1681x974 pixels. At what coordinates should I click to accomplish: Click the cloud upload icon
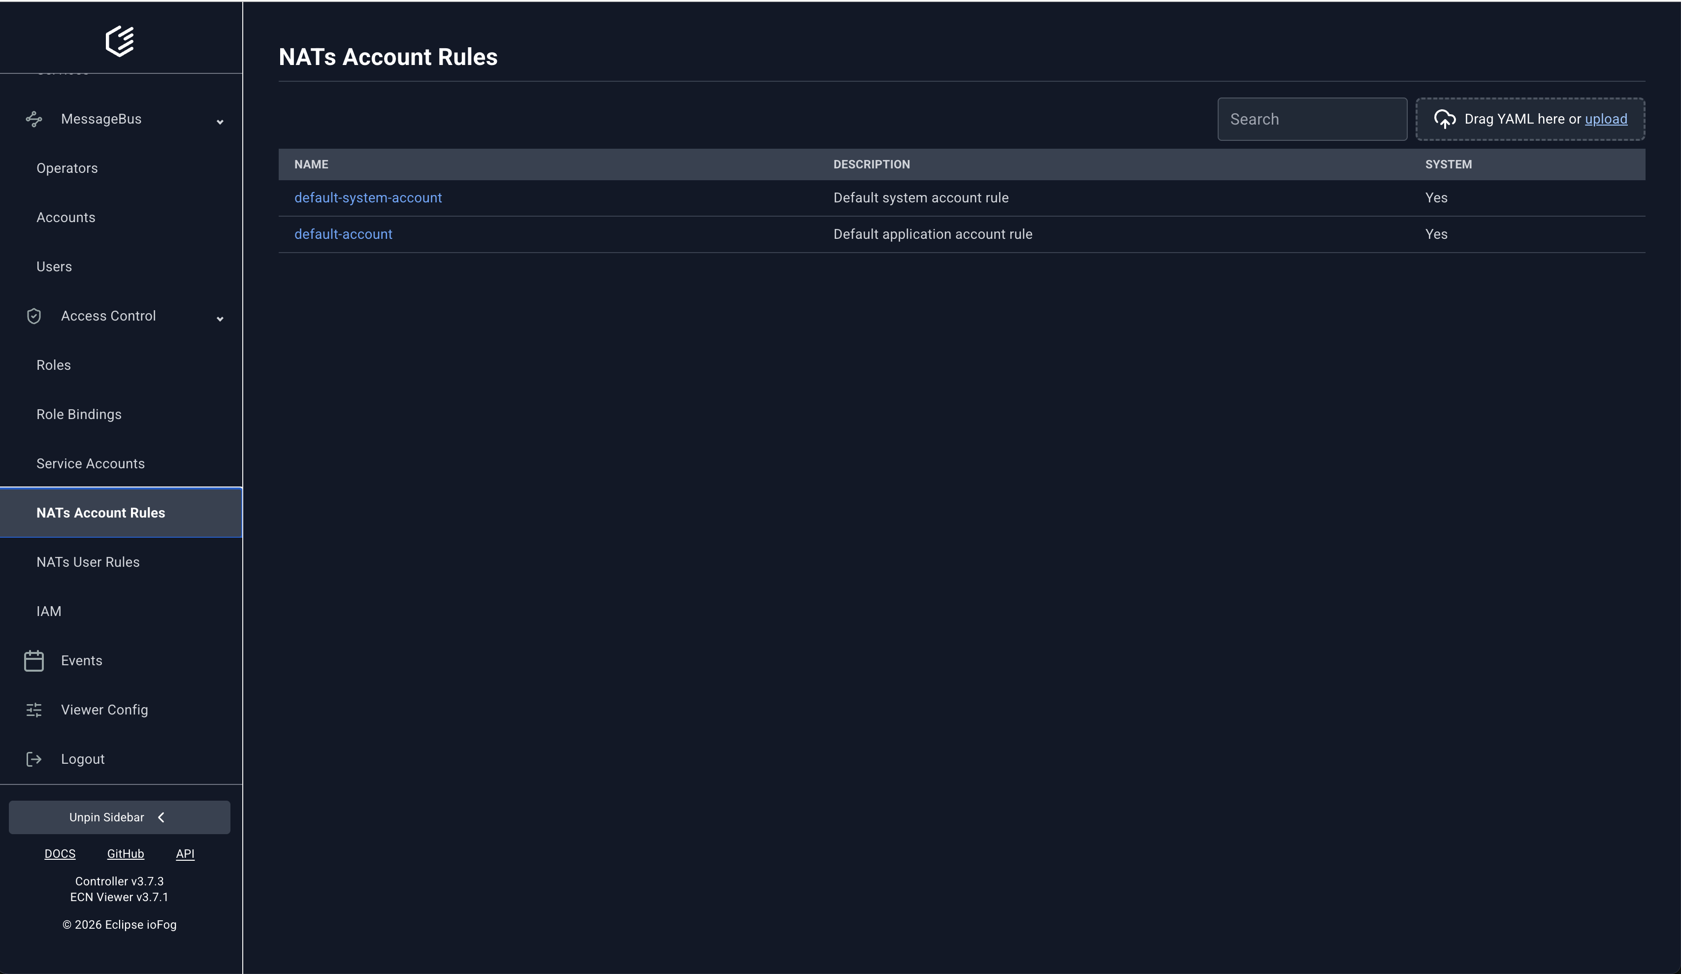point(1445,120)
